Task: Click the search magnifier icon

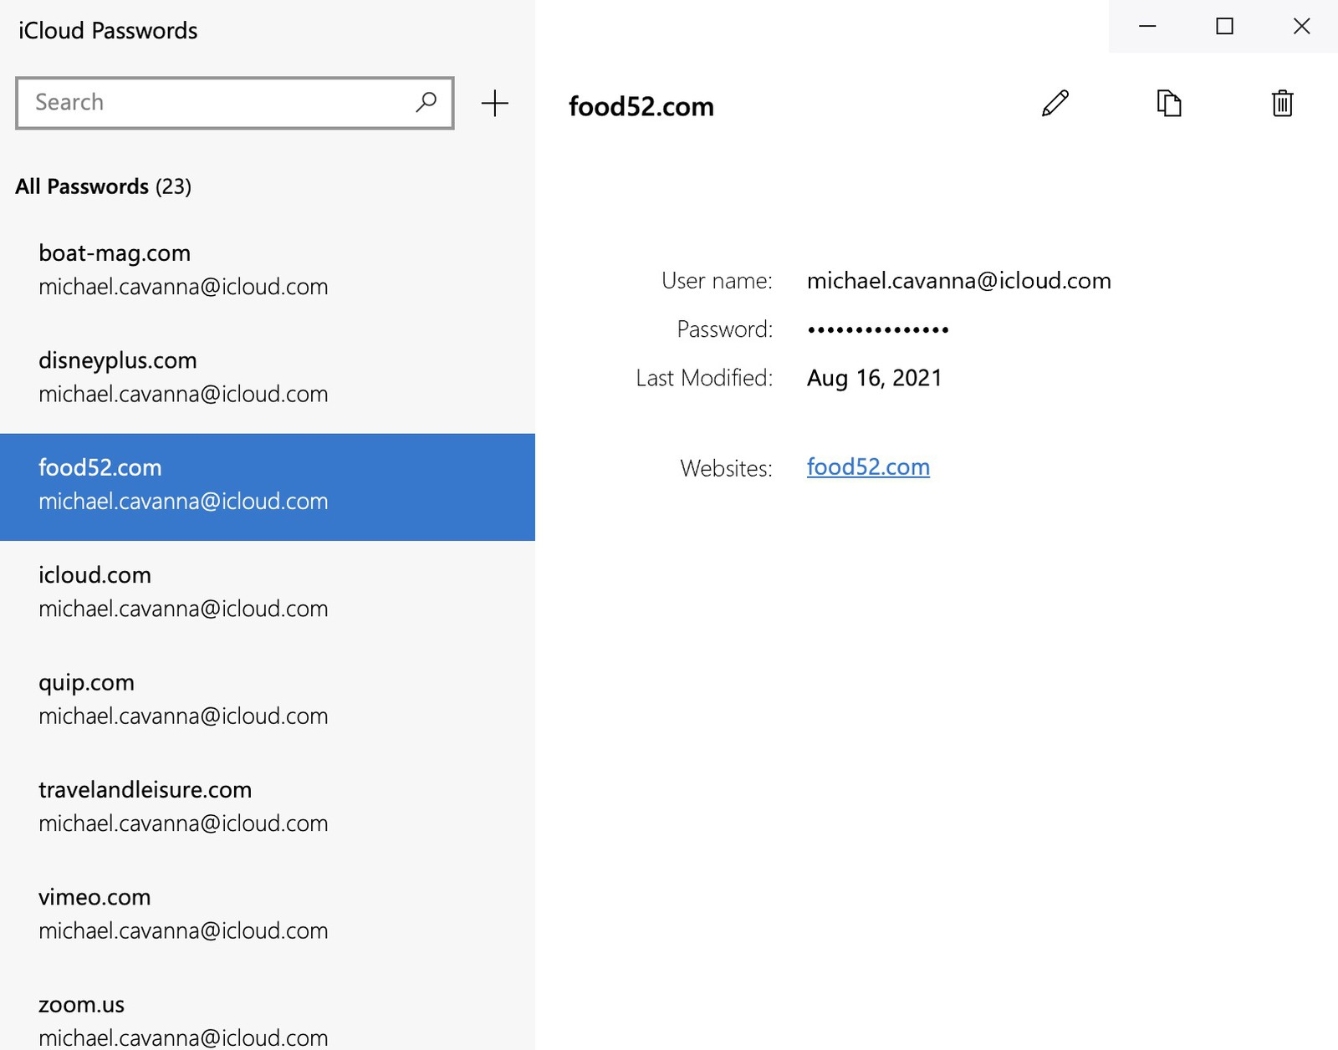Action: pos(425,102)
